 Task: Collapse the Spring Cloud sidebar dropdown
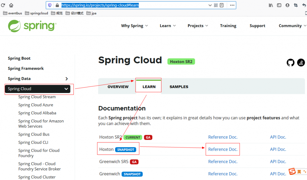coord(66,89)
